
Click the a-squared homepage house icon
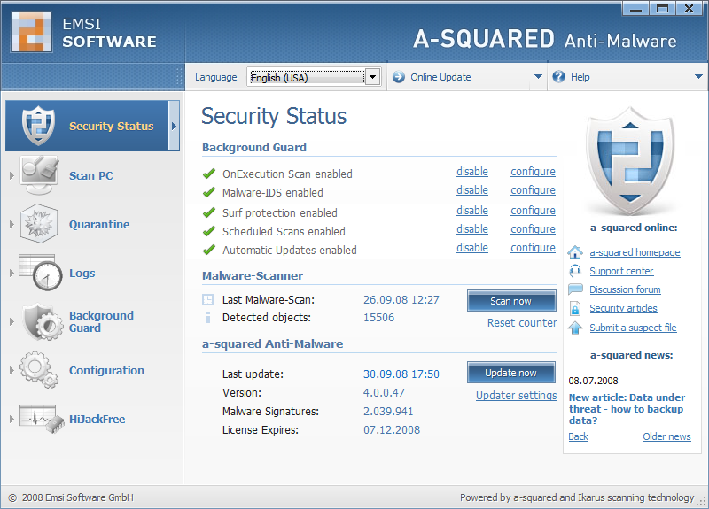click(x=575, y=252)
